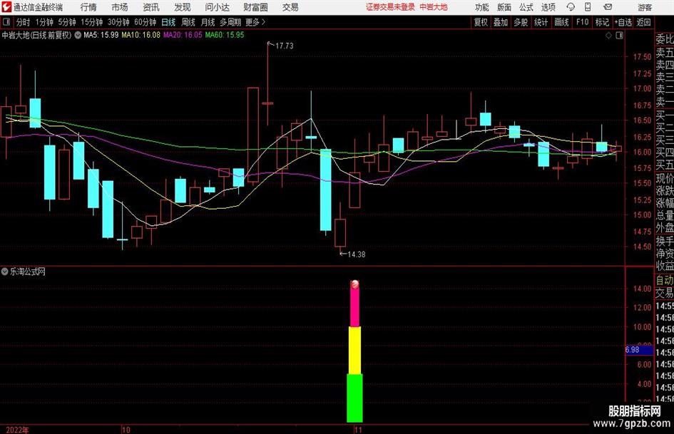
Task: Click the 返回 back button
Action: pyautogui.click(x=643, y=22)
